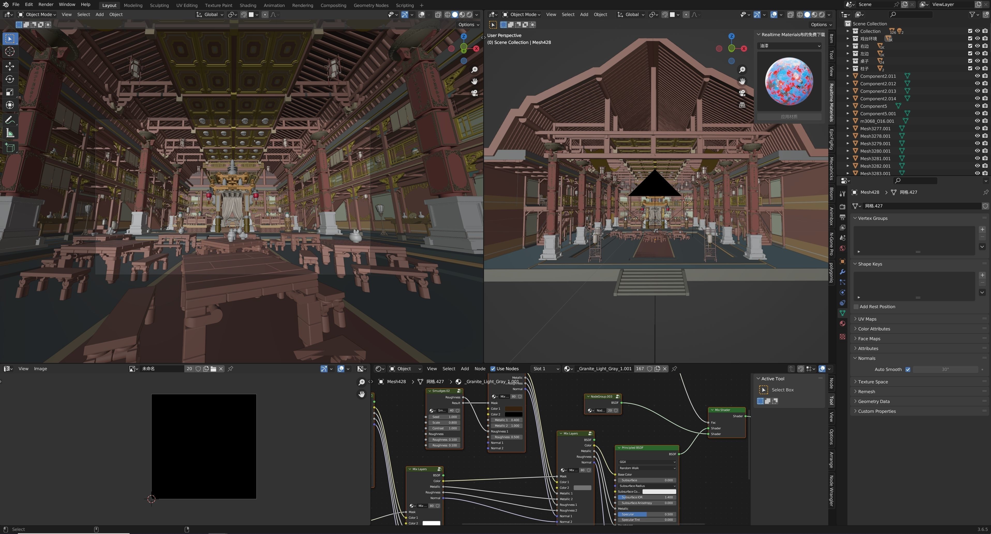Click the zoom magnifier in left viewport
The width and height of the screenshot is (991, 534).
pos(474,69)
